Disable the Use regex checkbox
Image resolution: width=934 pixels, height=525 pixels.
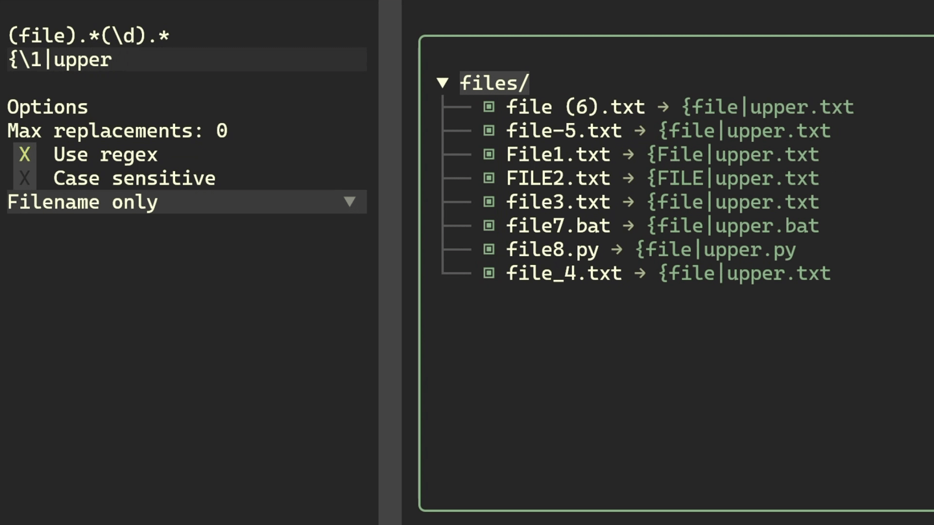[25, 155]
